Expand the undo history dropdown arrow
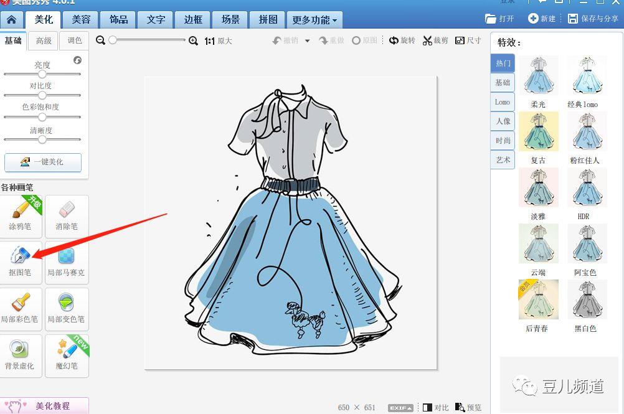The width and height of the screenshot is (624, 414). tap(307, 41)
